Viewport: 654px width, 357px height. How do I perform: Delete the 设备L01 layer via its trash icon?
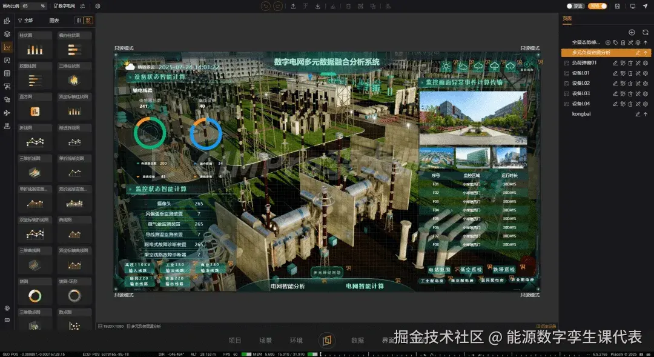[630, 73]
